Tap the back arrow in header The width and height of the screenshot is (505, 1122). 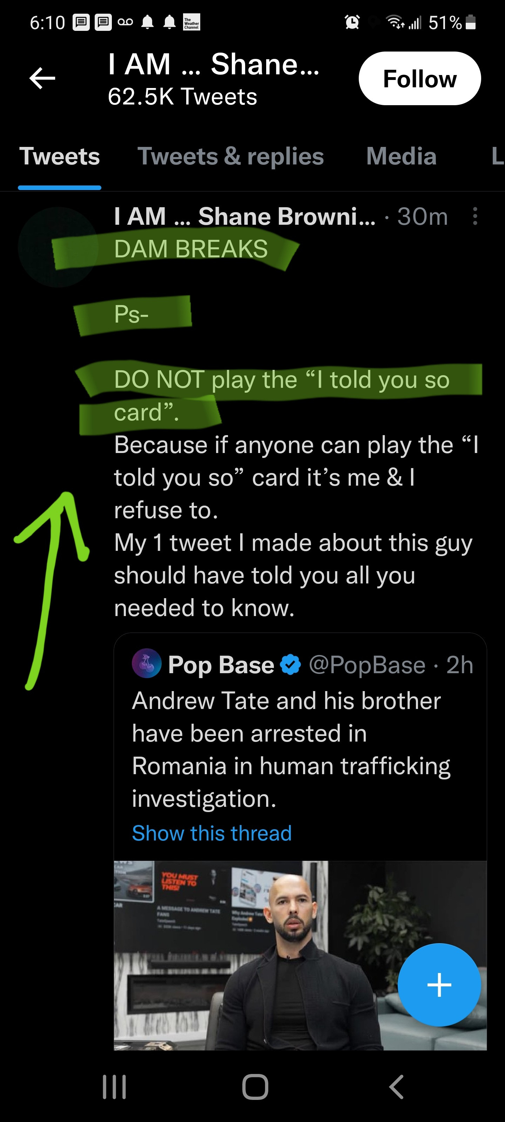pos(42,79)
